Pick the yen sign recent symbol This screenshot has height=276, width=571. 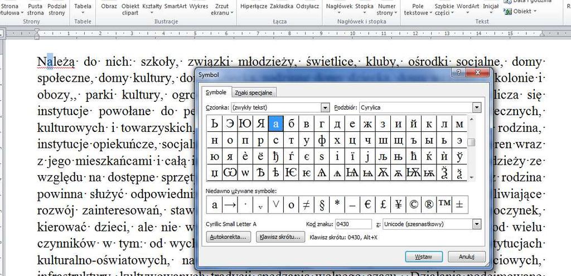tap(398, 205)
